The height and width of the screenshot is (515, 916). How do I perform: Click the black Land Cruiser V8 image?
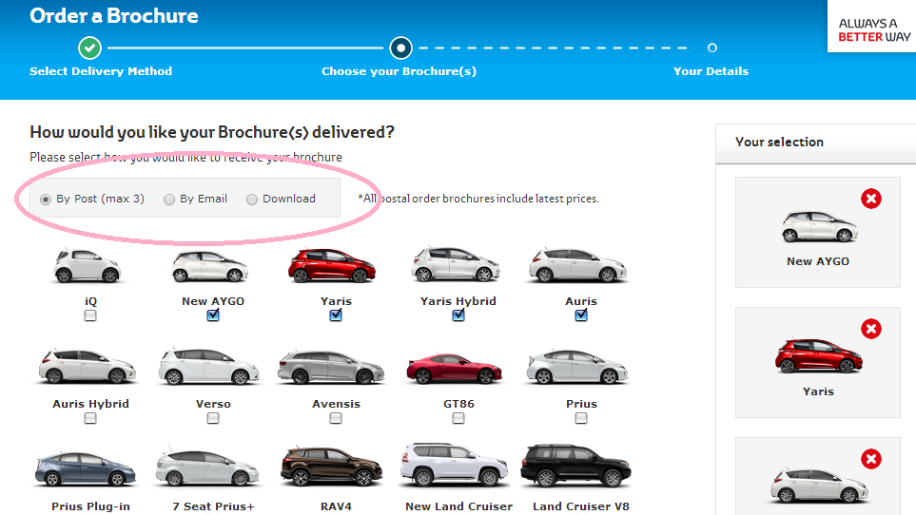[x=576, y=466]
